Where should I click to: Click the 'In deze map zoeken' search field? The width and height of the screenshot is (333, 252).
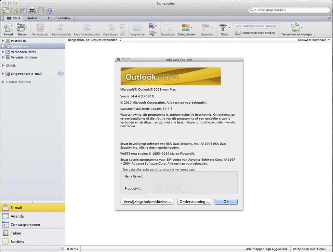(289, 10)
